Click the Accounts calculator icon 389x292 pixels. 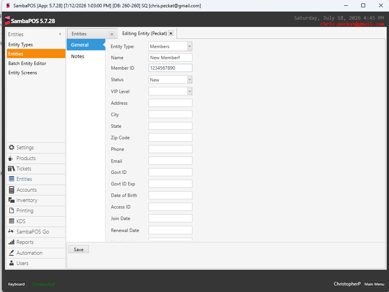tap(12, 190)
